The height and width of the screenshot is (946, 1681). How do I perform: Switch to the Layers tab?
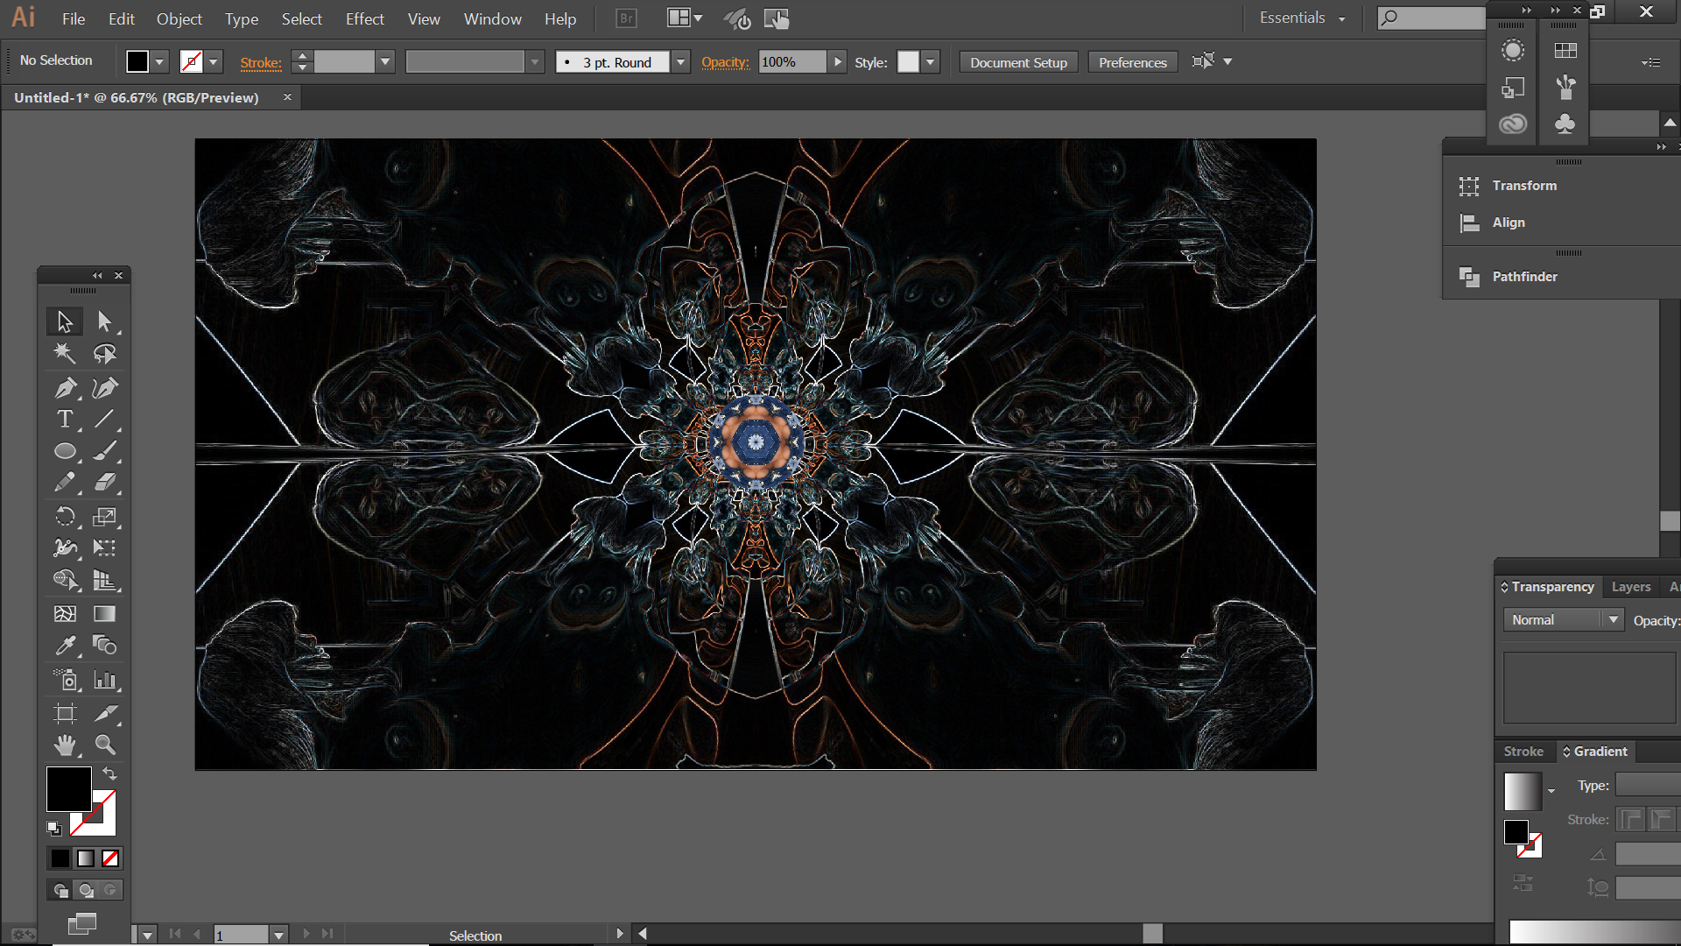[x=1631, y=587]
